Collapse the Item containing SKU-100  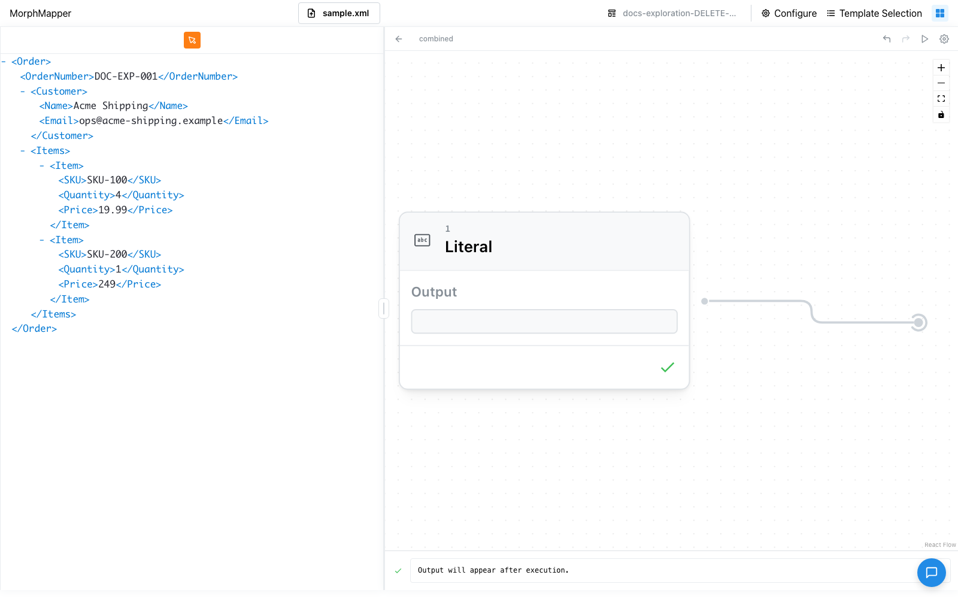42,166
